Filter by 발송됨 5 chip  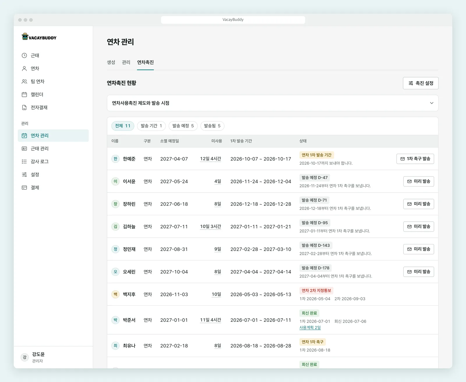pos(212,126)
